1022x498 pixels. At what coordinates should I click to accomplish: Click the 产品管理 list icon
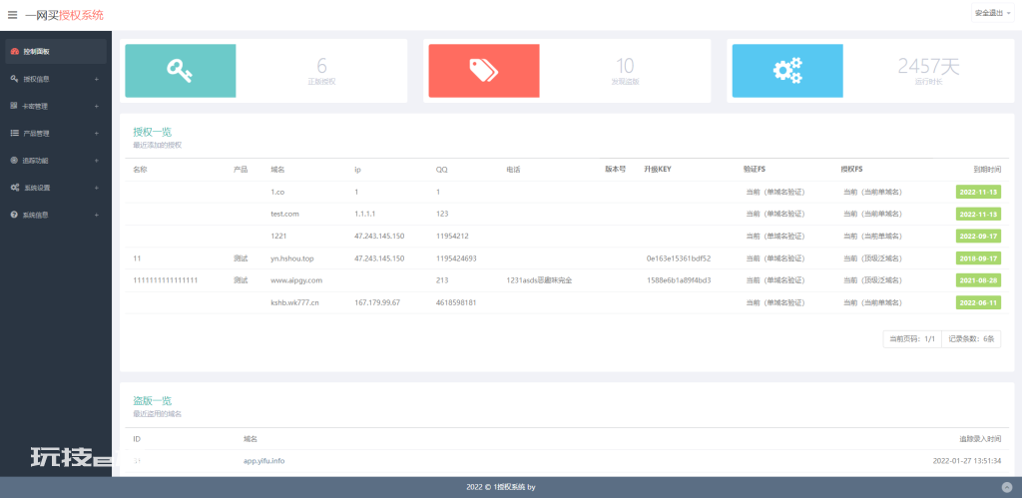point(14,133)
